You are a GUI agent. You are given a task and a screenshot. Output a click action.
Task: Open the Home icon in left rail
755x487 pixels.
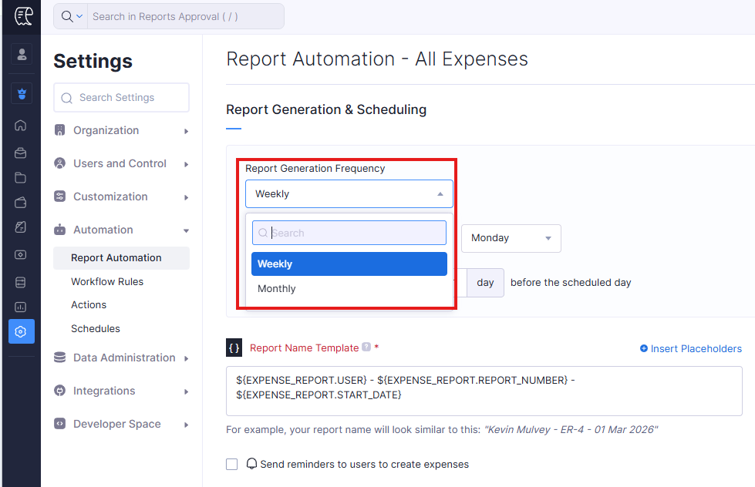21,126
